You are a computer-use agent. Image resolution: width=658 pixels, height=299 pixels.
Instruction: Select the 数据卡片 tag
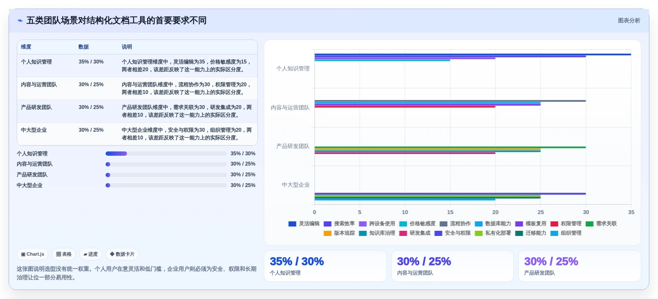[x=122, y=254]
